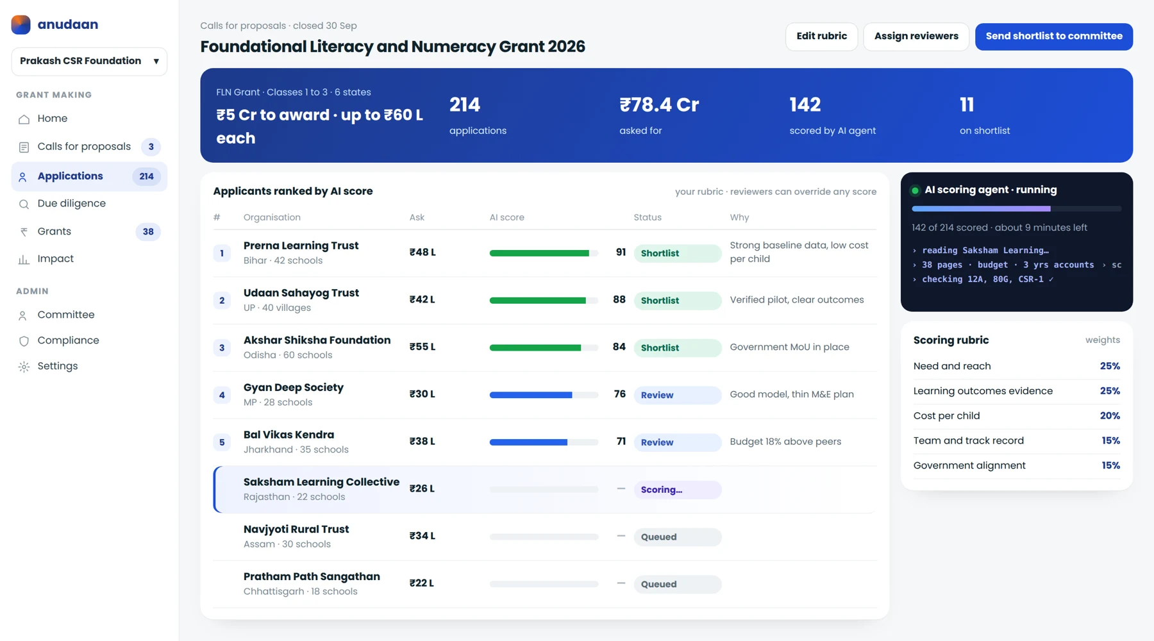Select the Grants rupee icon
Screen dimensions: 1154x641
[x=24, y=232]
